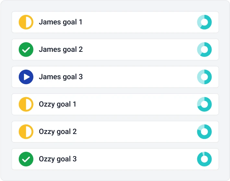Open the Ozzy goal 3 label
The image size is (230, 181).
click(58, 159)
